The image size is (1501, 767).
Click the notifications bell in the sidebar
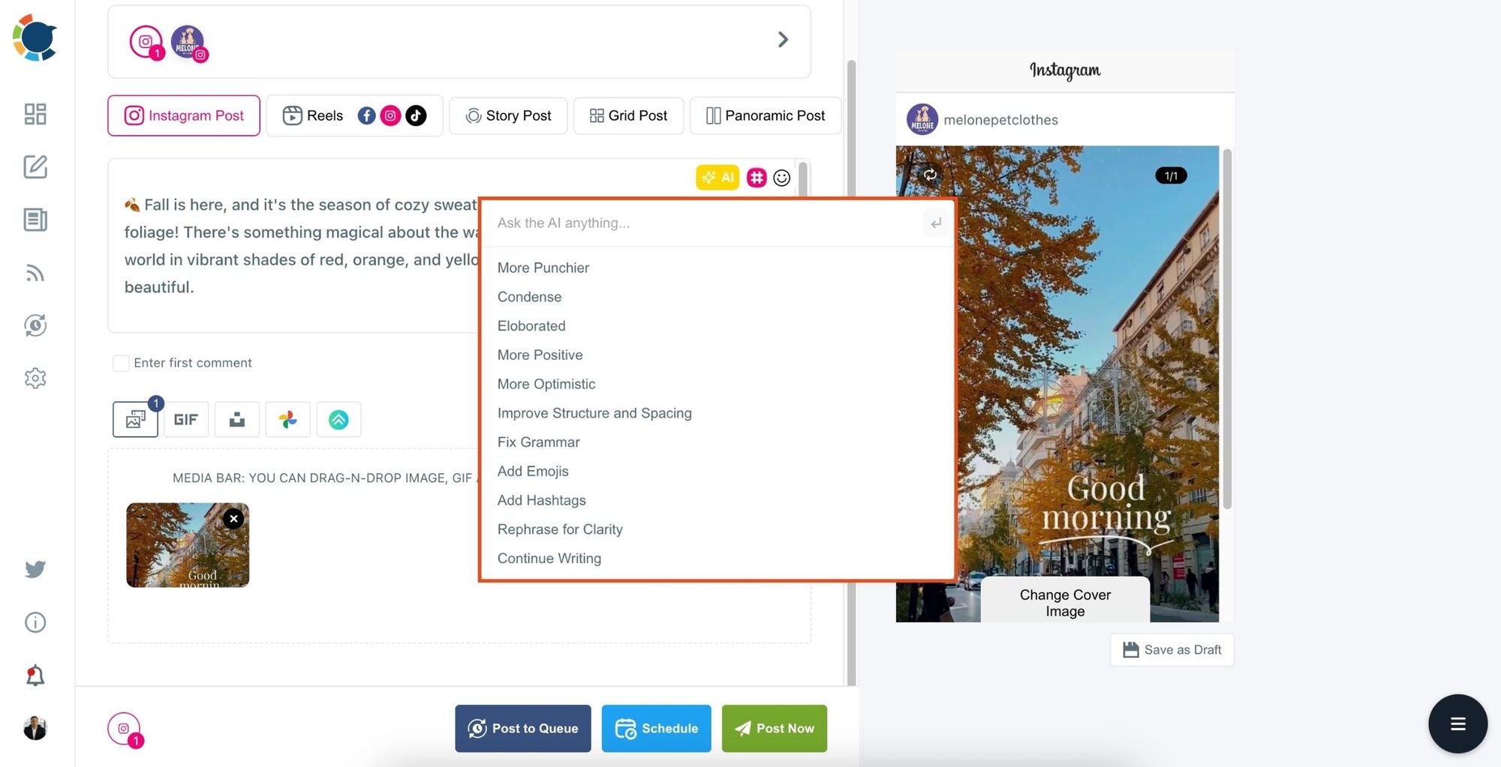coord(35,674)
